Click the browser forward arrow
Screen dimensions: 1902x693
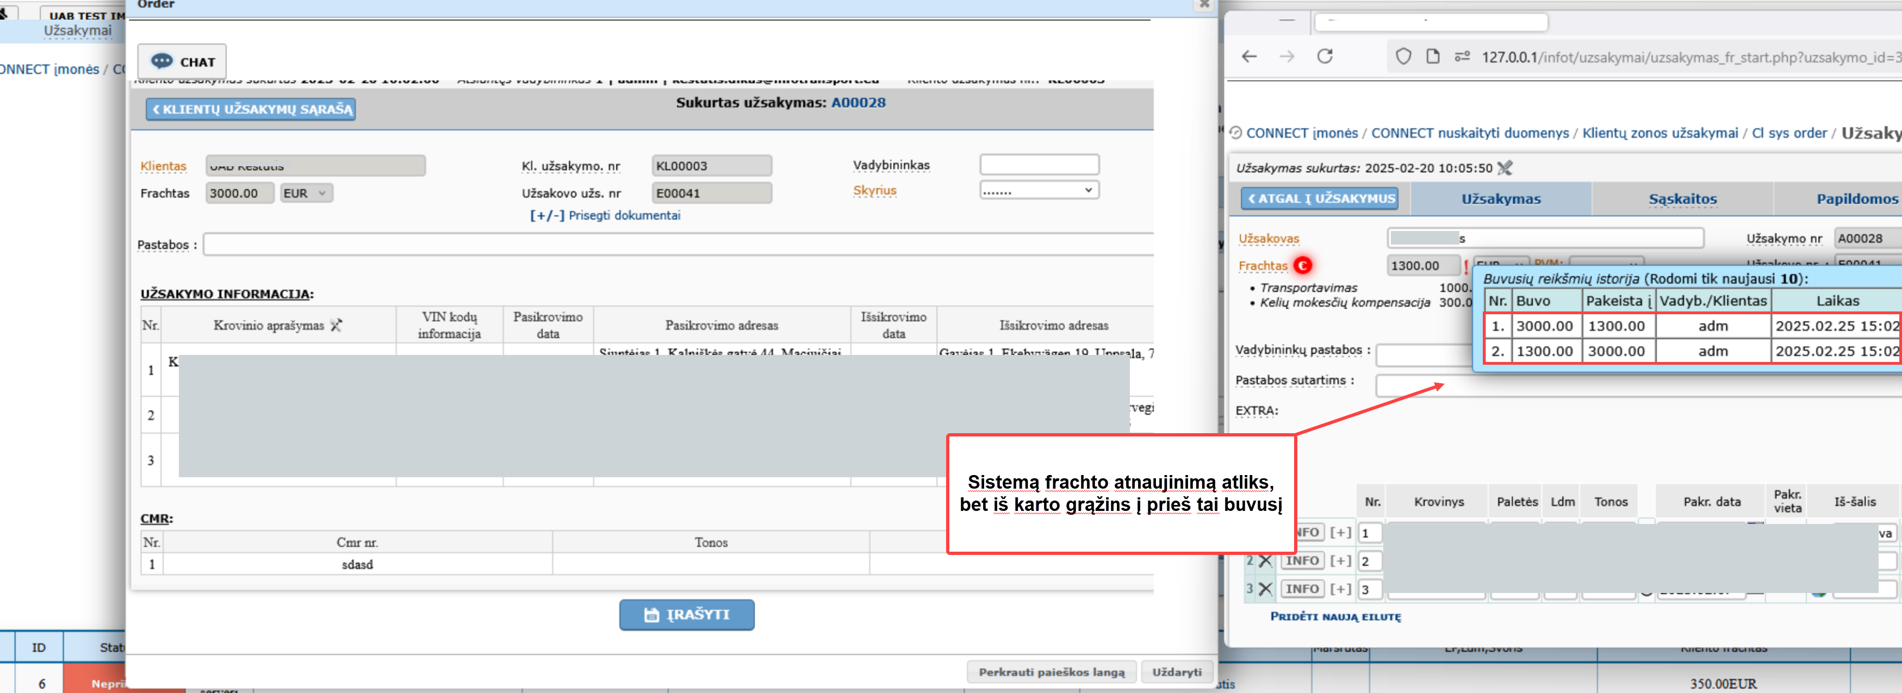point(1287,57)
